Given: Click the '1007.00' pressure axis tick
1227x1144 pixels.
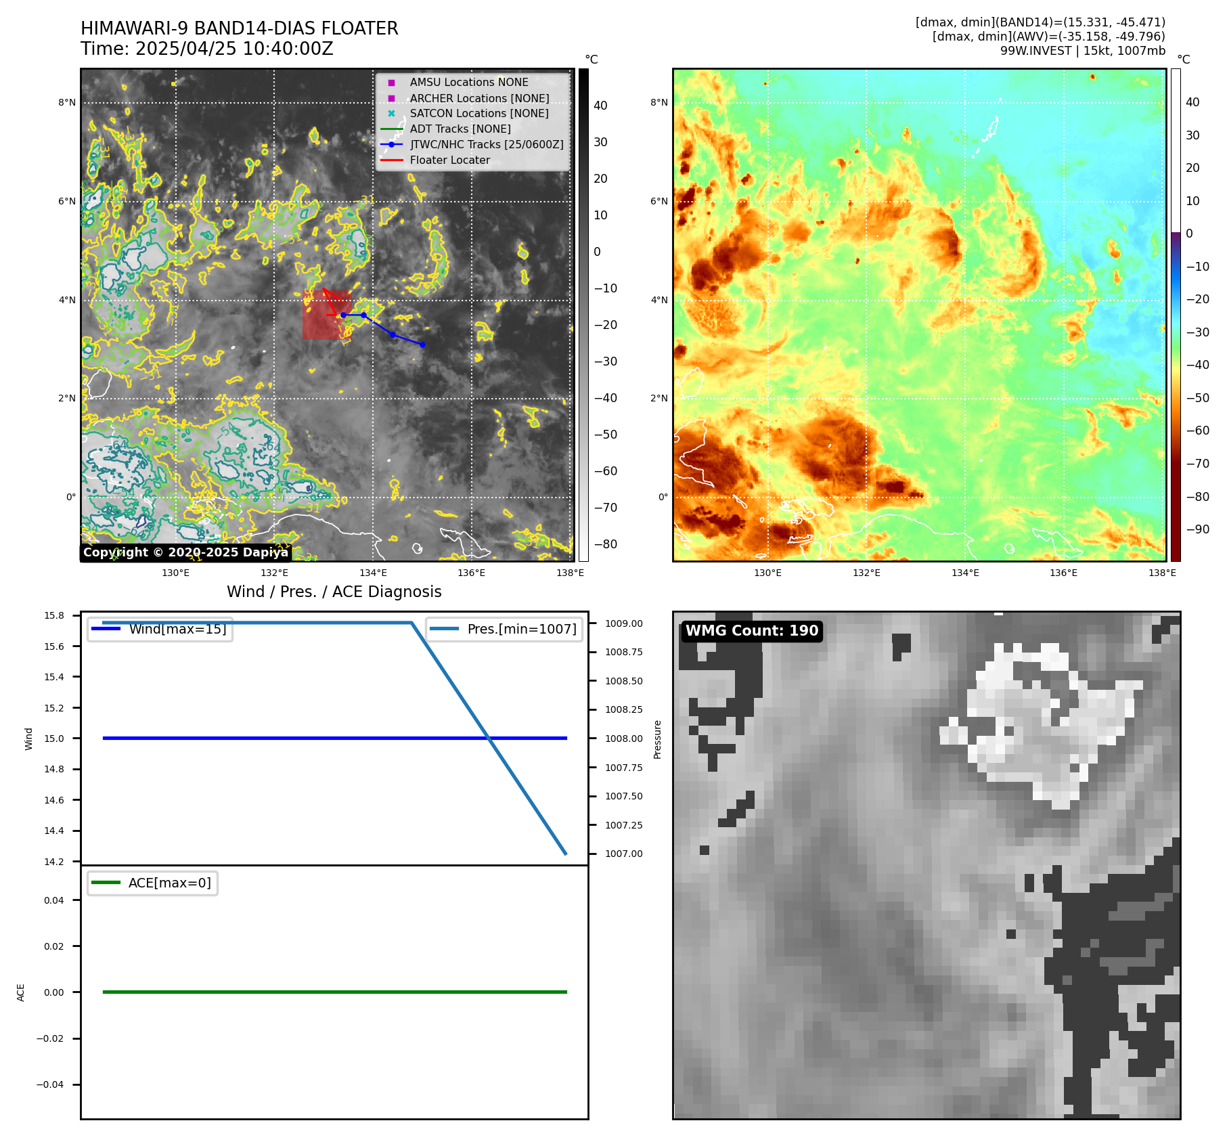Looking at the screenshot, I should point(624,854).
